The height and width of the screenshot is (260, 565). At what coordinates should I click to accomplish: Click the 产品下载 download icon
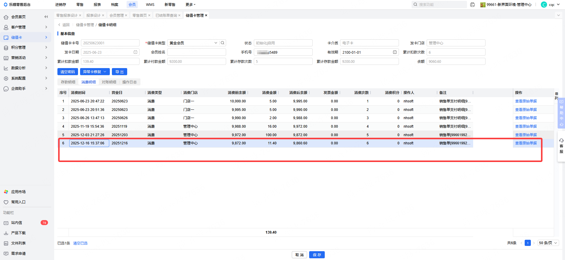(6, 233)
